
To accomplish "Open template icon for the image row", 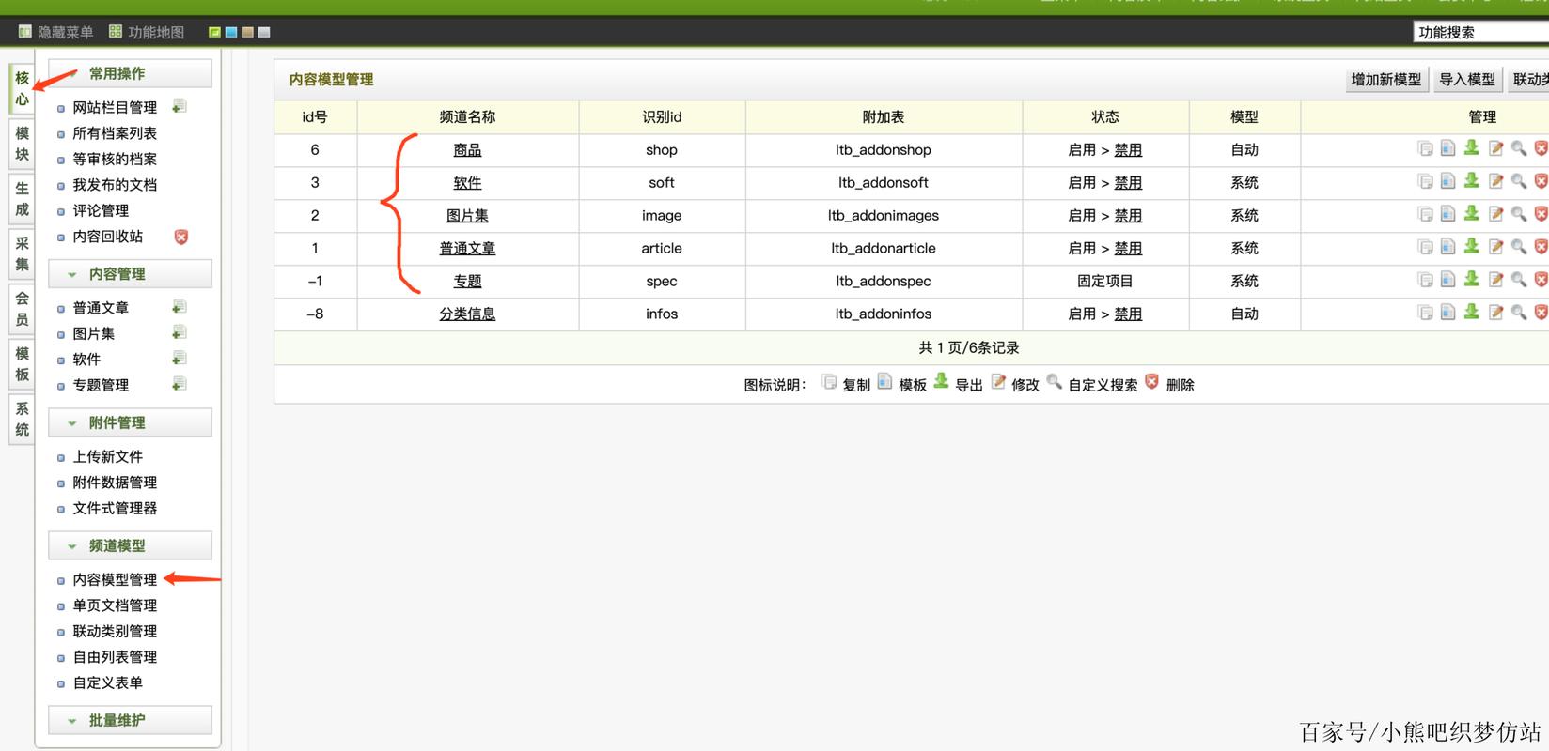I will (x=1447, y=214).
